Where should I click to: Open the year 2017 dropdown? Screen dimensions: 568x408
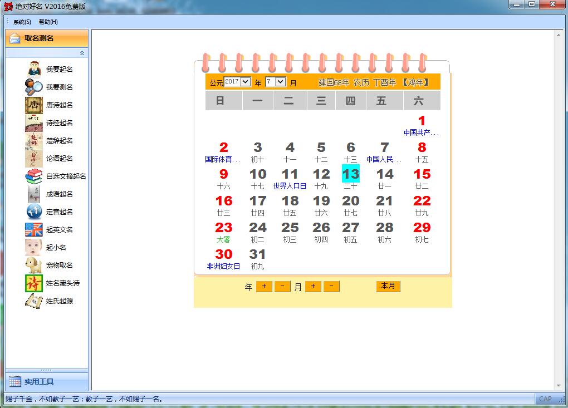point(245,82)
